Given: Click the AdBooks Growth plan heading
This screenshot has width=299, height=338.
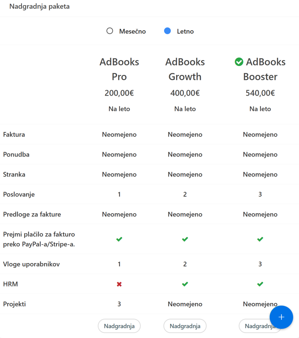Looking at the screenshot, I should coord(185,69).
